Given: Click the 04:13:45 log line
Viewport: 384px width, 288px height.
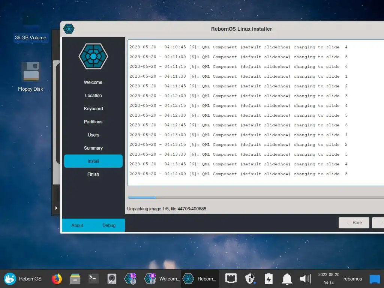Looking at the screenshot, I should pyautogui.click(x=238, y=164).
